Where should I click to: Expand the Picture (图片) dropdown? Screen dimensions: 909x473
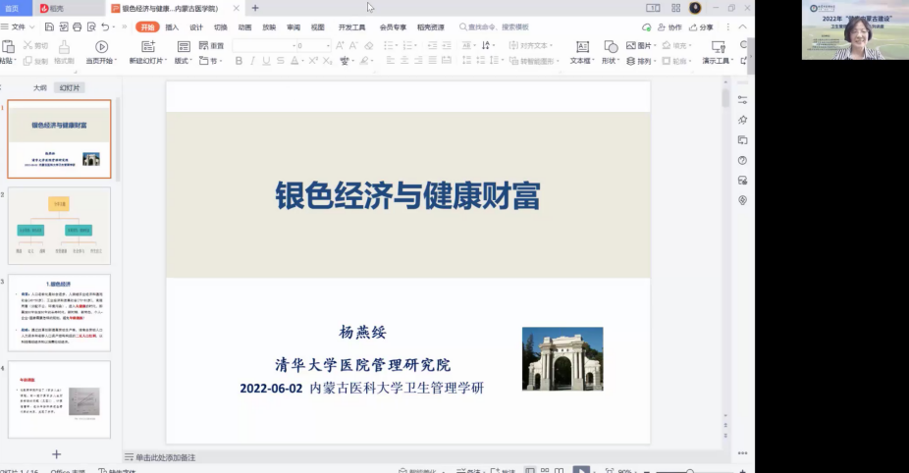[x=655, y=45]
